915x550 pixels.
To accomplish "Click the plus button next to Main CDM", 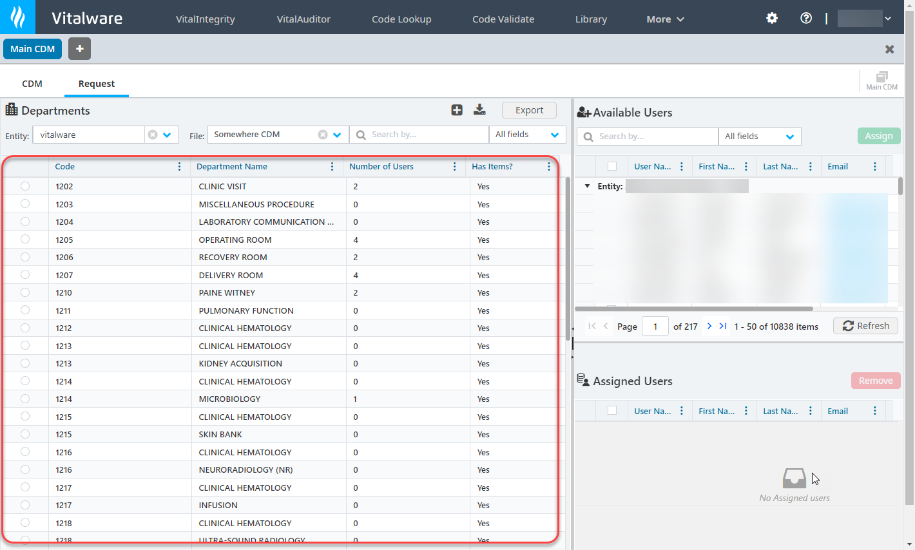I will (79, 49).
